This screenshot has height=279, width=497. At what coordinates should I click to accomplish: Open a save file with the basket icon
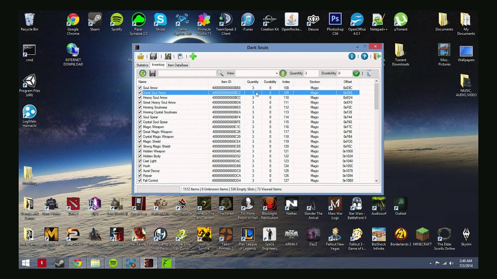(141, 57)
